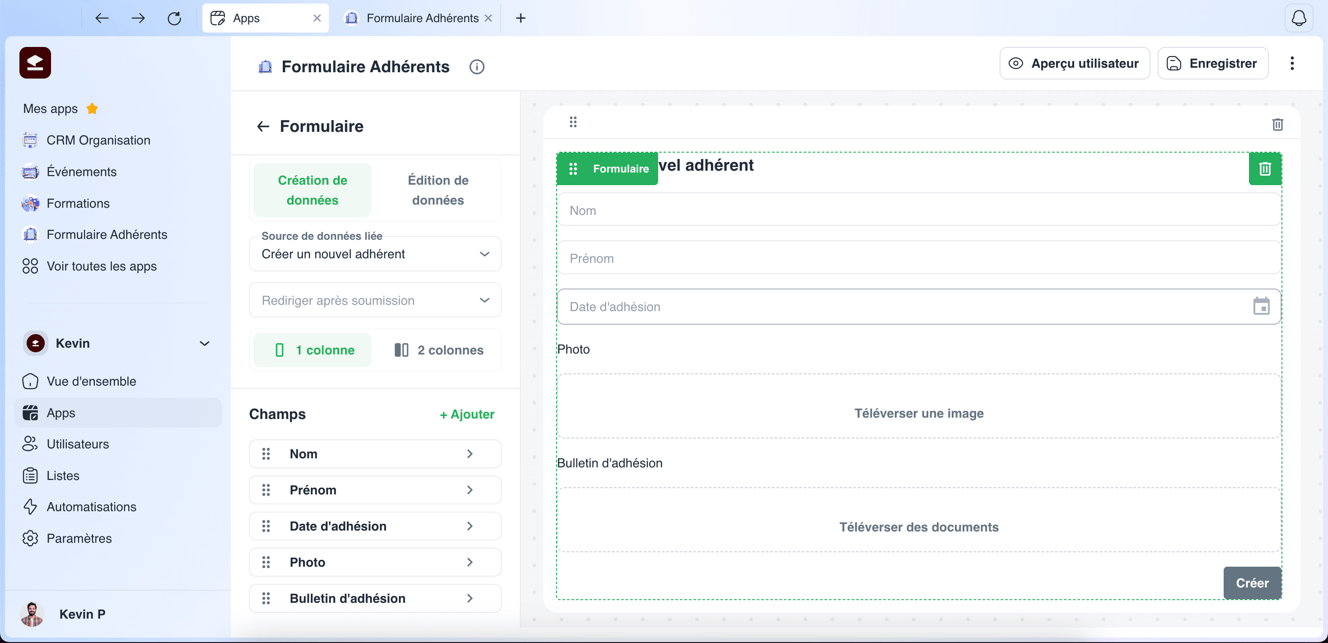Click the Téléverser une image upload area
1328x643 pixels.
(x=919, y=406)
